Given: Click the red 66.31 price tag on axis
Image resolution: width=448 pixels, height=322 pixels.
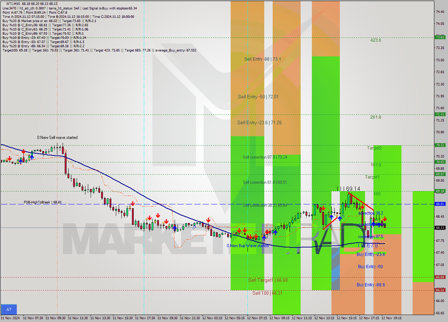Looking at the screenshot, I should [440, 290].
